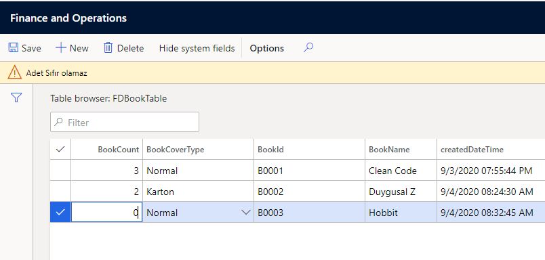This screenshot has height=260, width=545.
Task: Click Hide system fields
Action: click(x=197, y=48)
